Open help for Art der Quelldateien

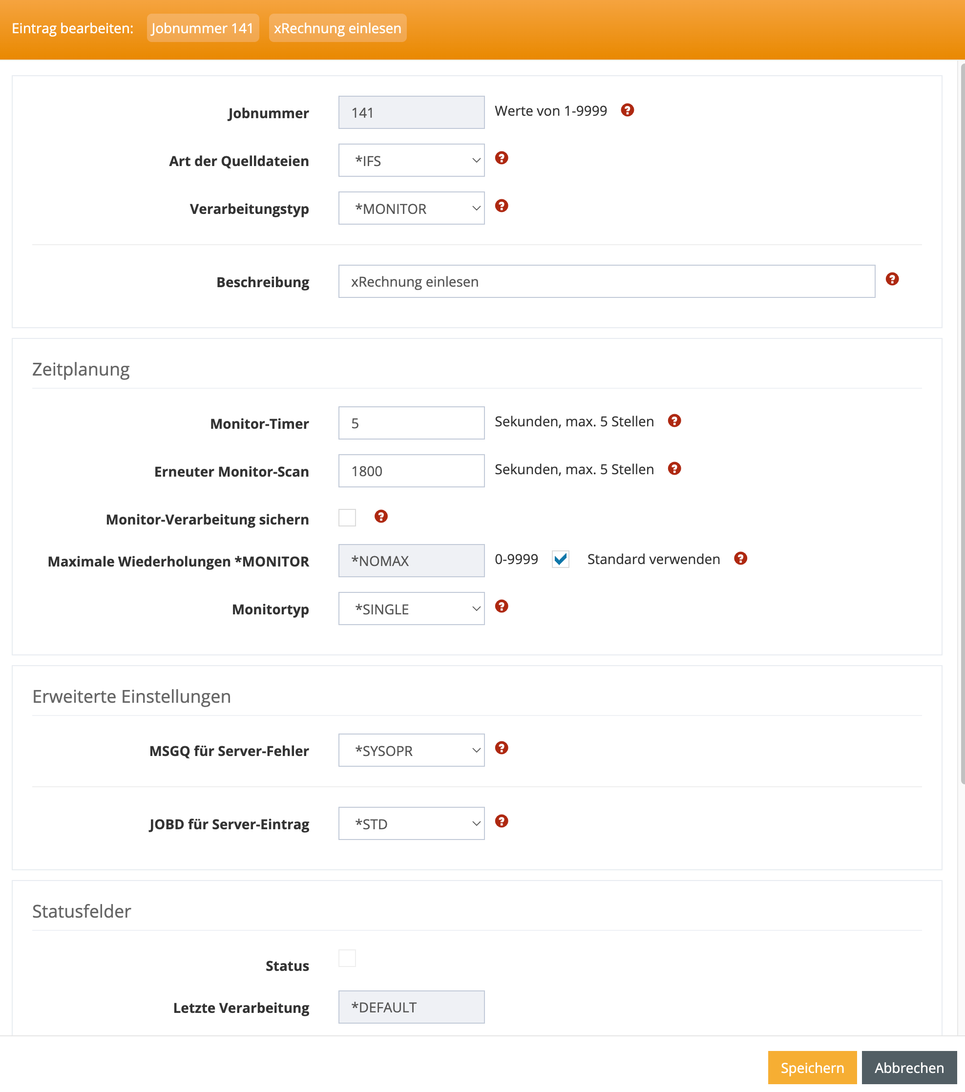coord(501,158)
